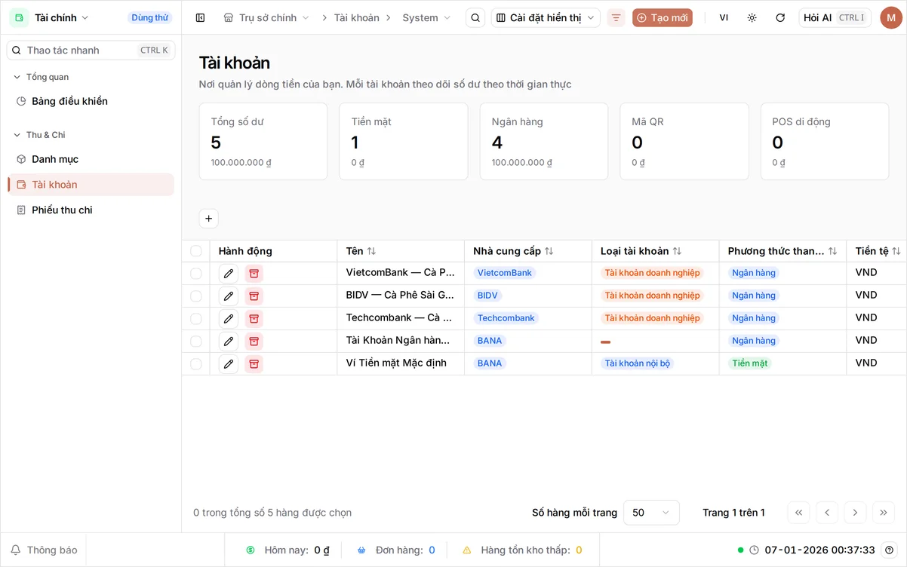This screenshot has height=567, width=907.
Task: Toggle the select-all rows checkbox
Action: click(196, 251)
